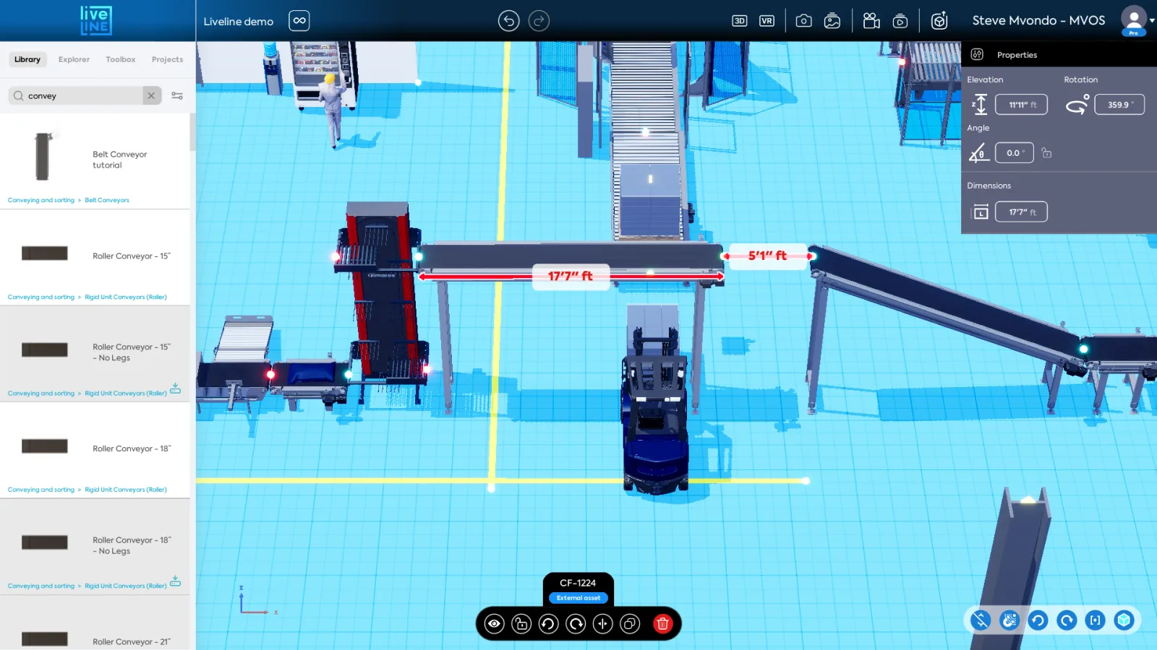Edit the Elevation value field
Image resolution: width=1157 pixels, height=650 pixels.
pos(1022,105)
